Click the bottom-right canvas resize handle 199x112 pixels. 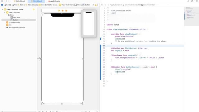pos(82,104)
